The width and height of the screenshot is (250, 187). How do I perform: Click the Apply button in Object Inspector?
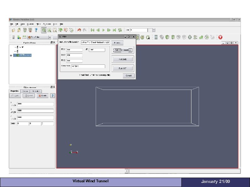click(15, 96)
